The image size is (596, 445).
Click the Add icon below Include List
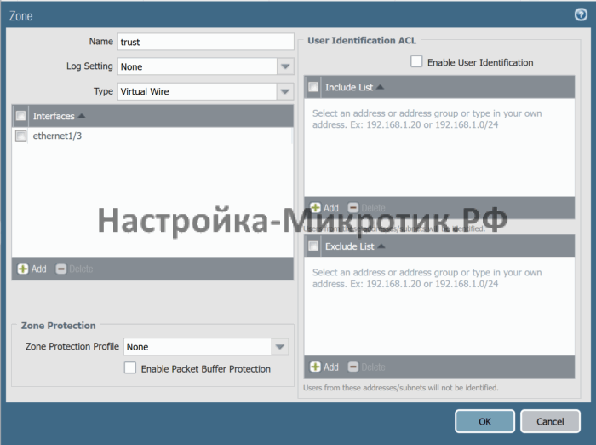click(316, 208)
